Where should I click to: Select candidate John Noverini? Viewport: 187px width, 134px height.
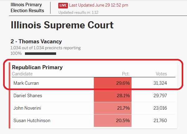(x=27, y=108)
